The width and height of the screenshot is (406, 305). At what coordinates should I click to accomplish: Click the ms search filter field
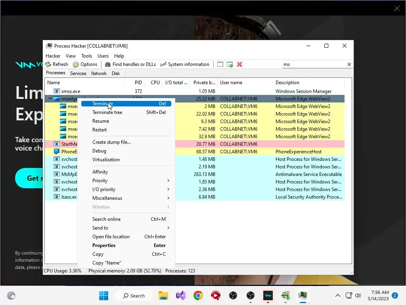(314, 64)
